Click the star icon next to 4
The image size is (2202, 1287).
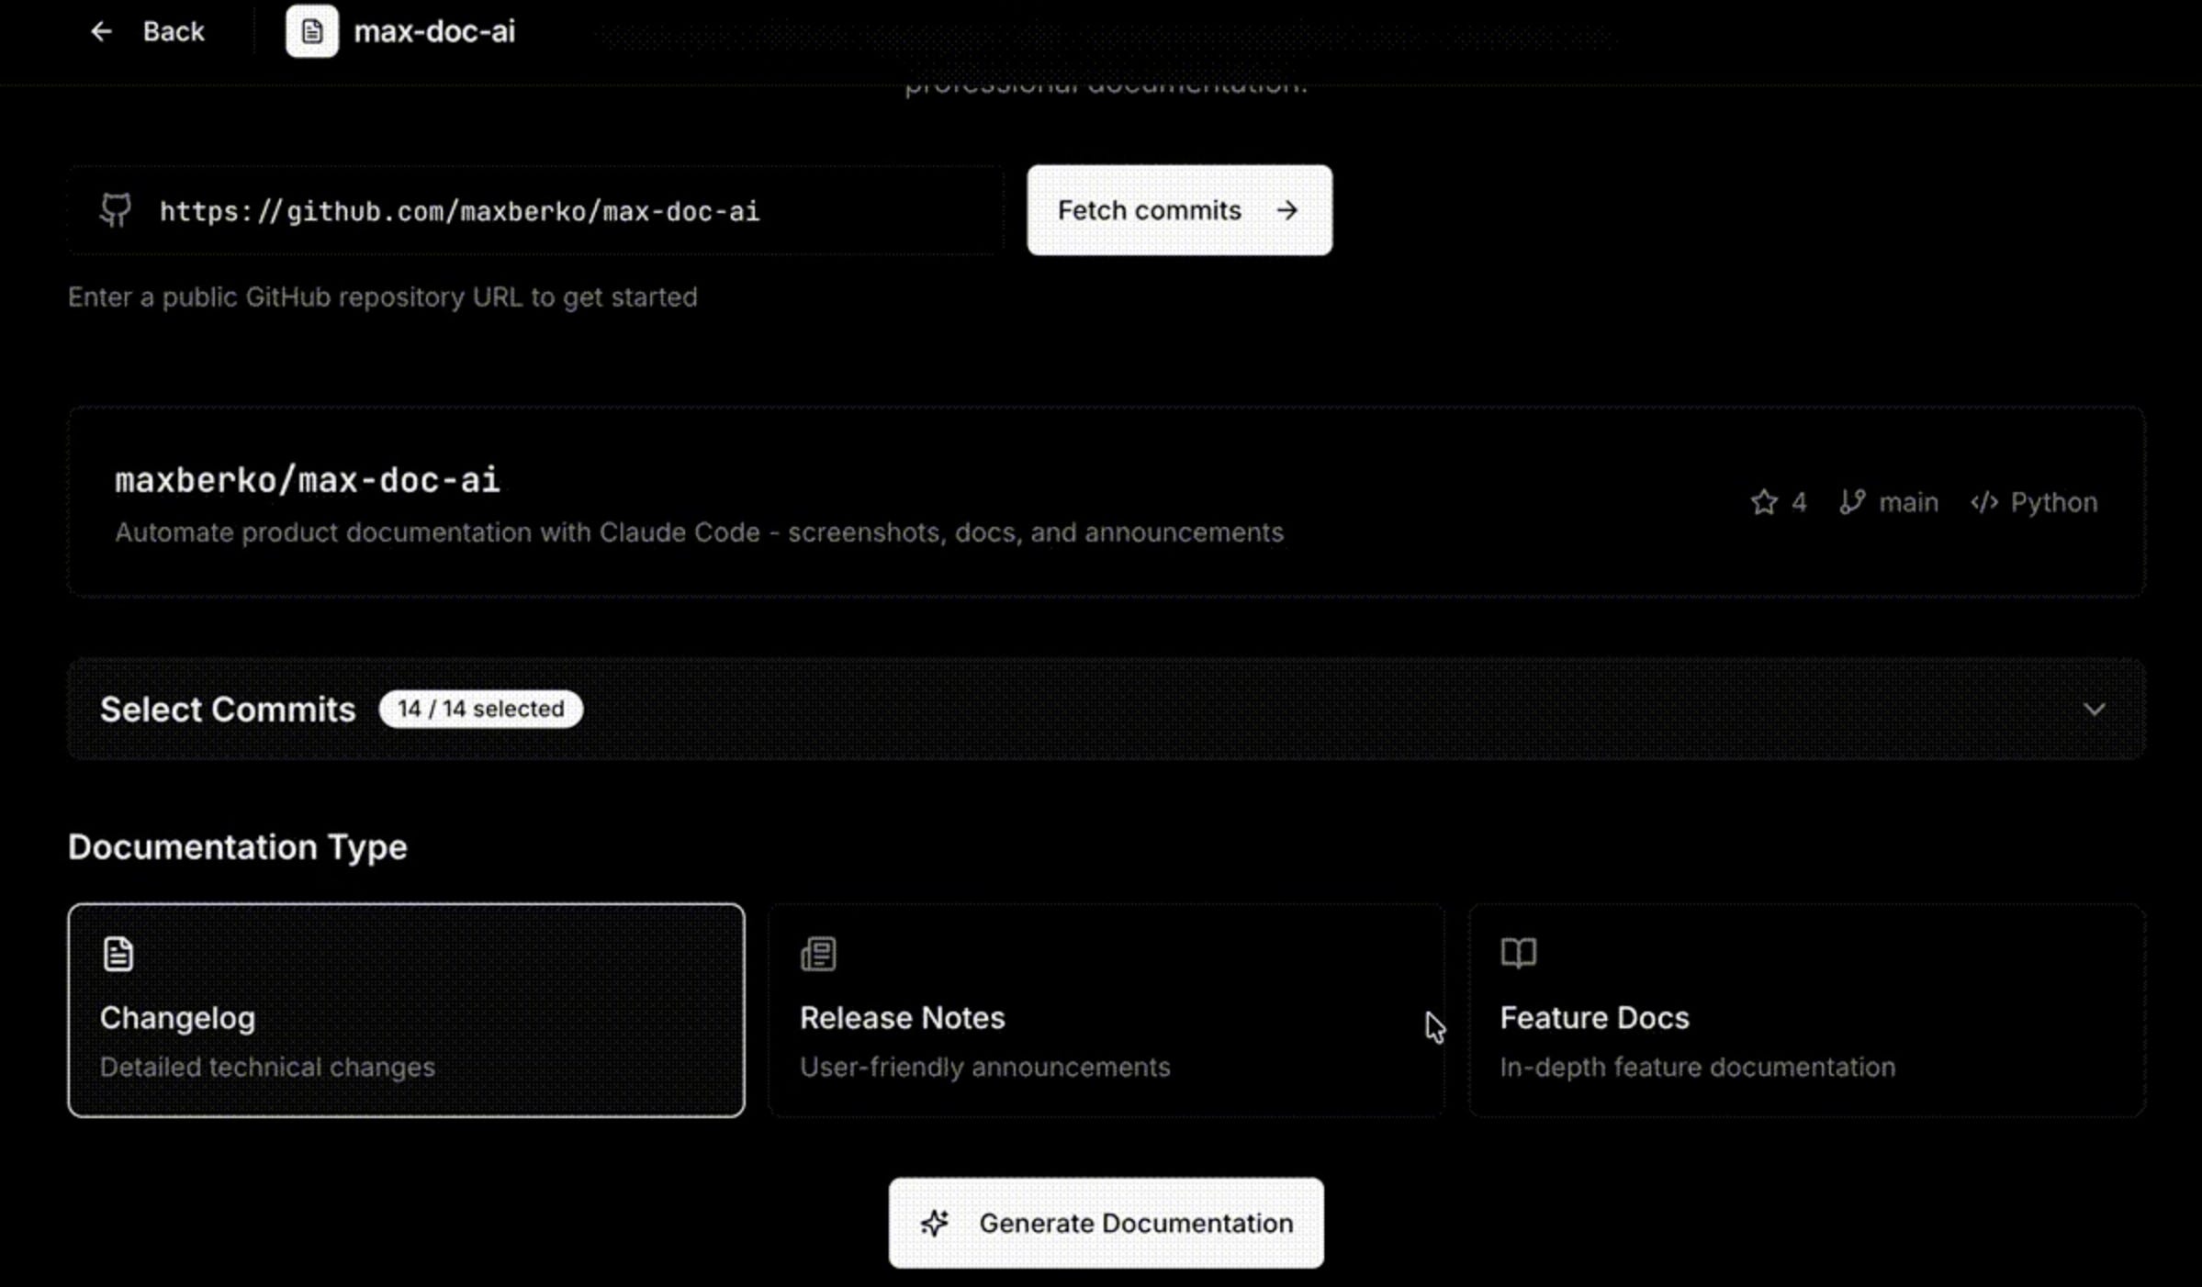[1763, 502]
